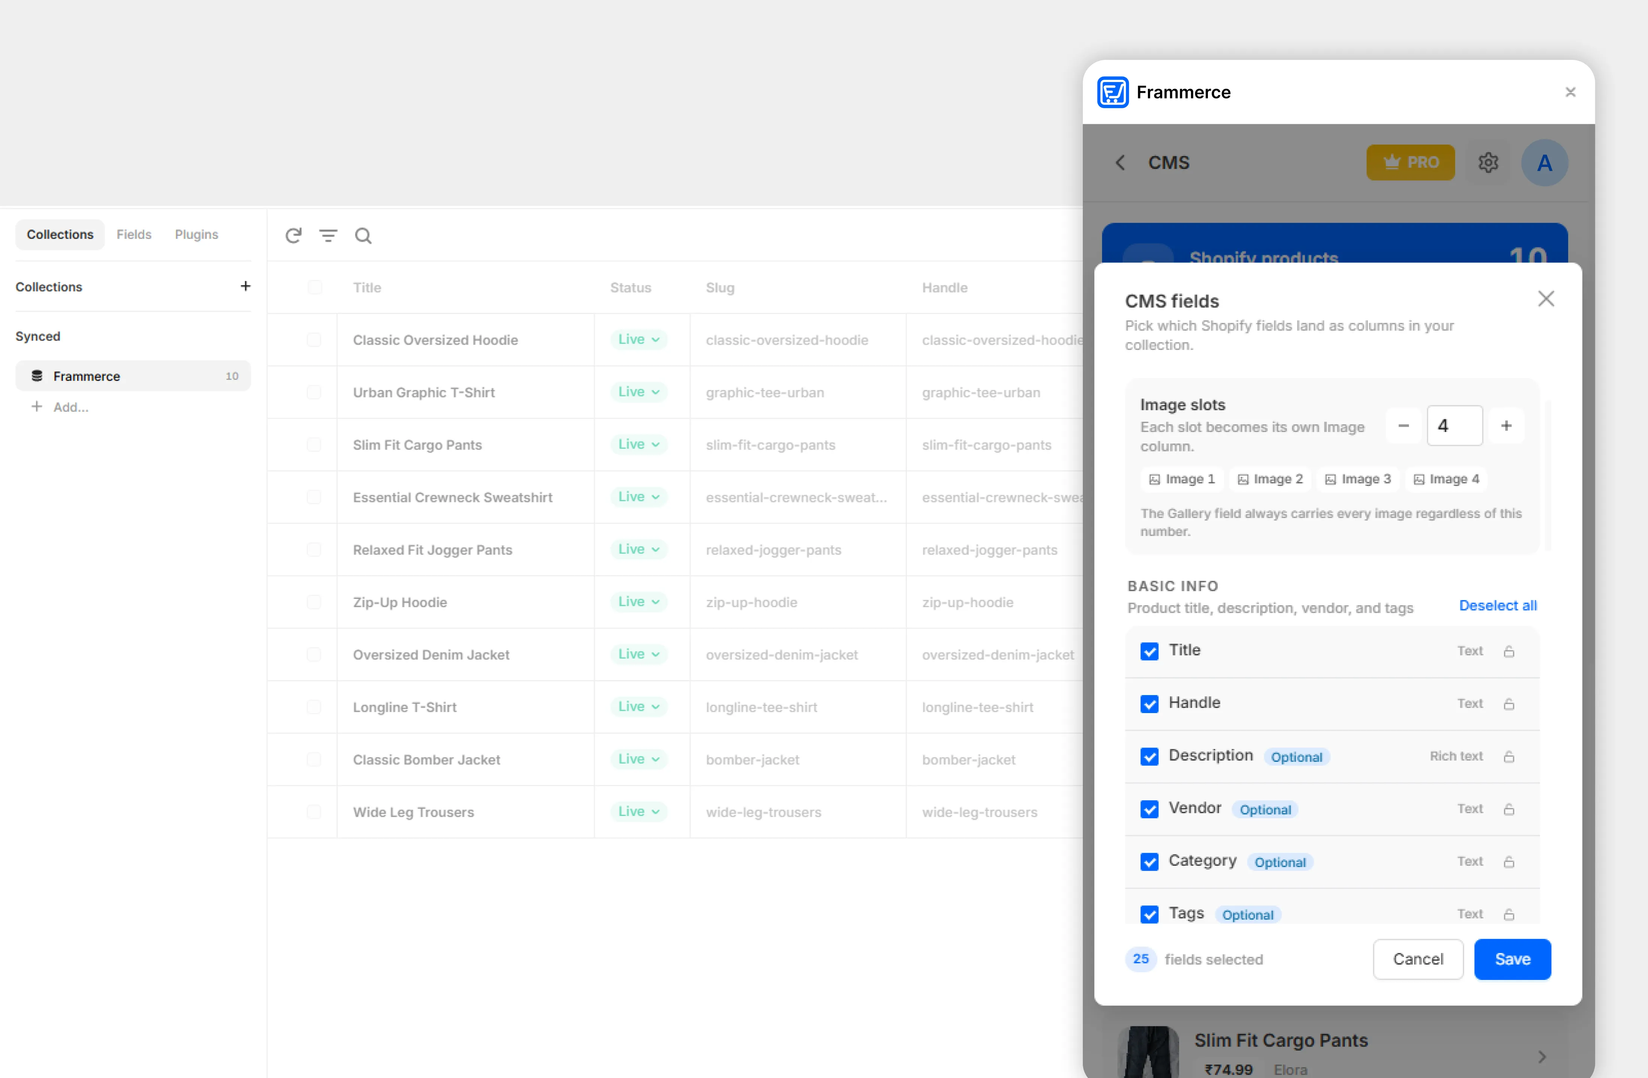This screenshot has height=1078, width=1648.
Task: Open the settings gear in the Frammerce panel
Action: (1489, 162)
